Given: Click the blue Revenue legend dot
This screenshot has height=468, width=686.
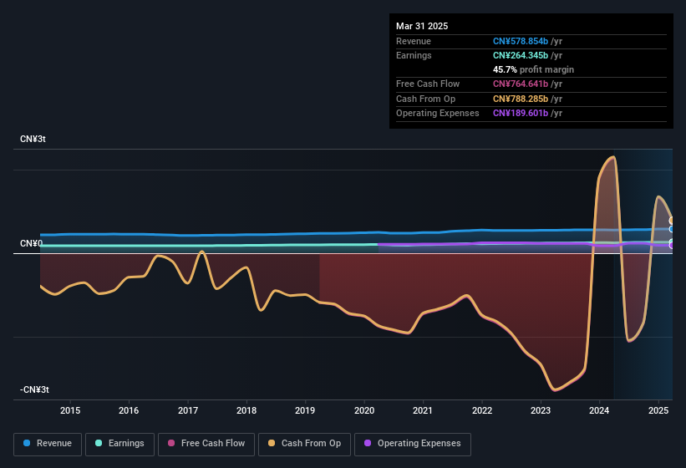Looking at the screenshot, I should click(27, 443).
